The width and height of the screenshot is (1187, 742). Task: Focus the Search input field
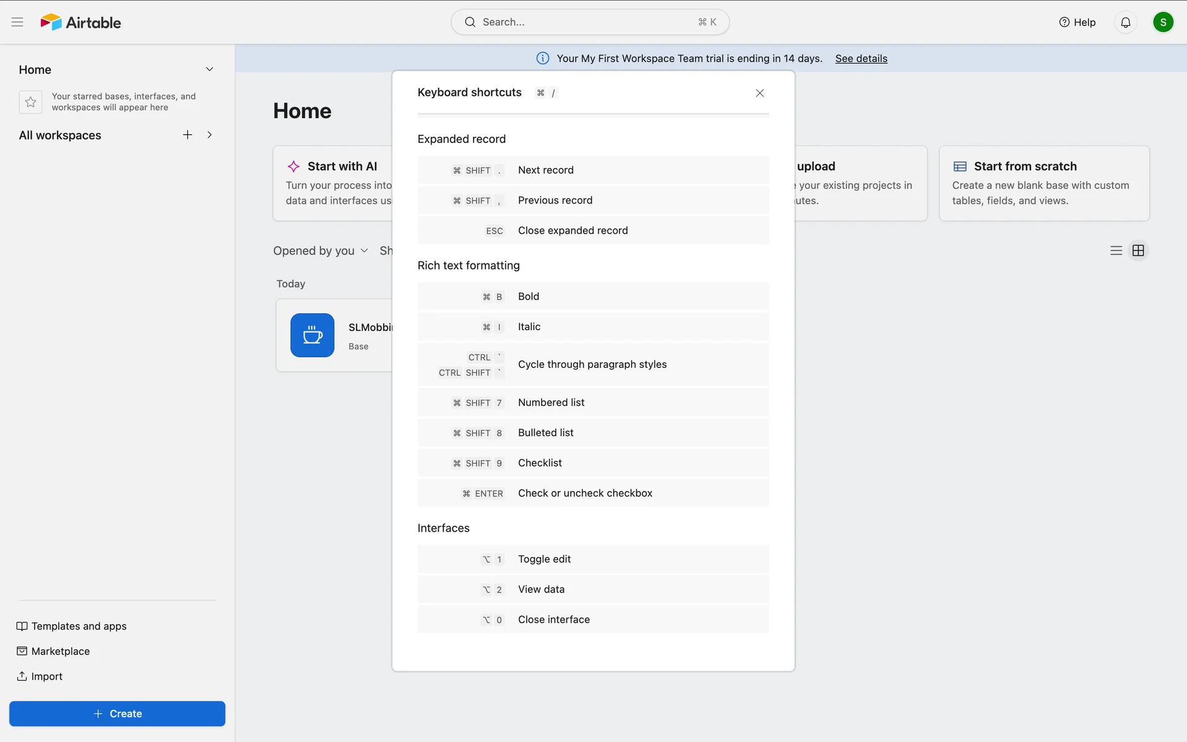click(581, 22)
